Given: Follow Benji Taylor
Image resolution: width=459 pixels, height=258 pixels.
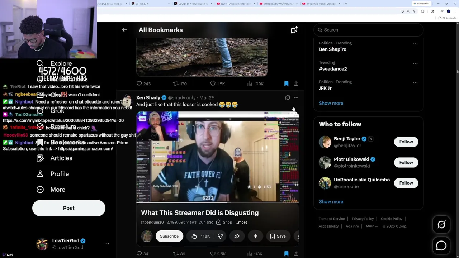Looking at the screenshot, I should 406,142.
